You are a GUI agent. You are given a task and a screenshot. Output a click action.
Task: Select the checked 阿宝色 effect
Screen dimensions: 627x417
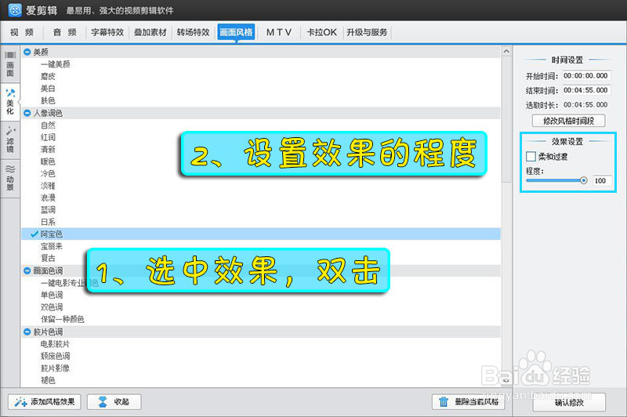click(261, 234)
